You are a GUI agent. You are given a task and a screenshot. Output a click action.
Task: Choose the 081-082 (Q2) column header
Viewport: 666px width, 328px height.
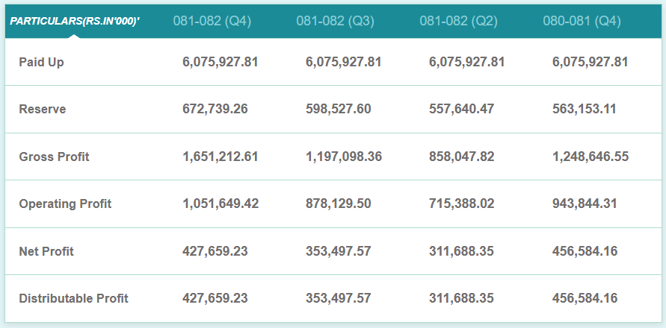pos(458,21)
